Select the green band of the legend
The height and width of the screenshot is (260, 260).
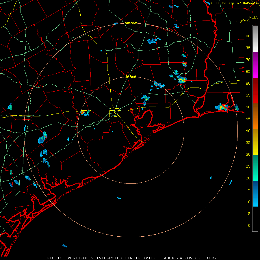coord(255,168)
